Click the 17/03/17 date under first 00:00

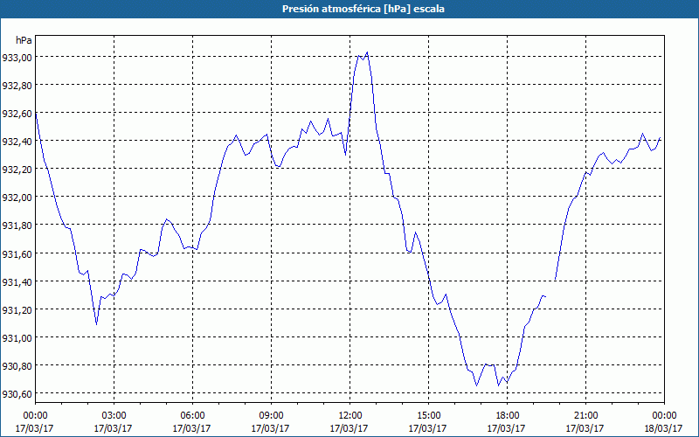click(35, 428)
